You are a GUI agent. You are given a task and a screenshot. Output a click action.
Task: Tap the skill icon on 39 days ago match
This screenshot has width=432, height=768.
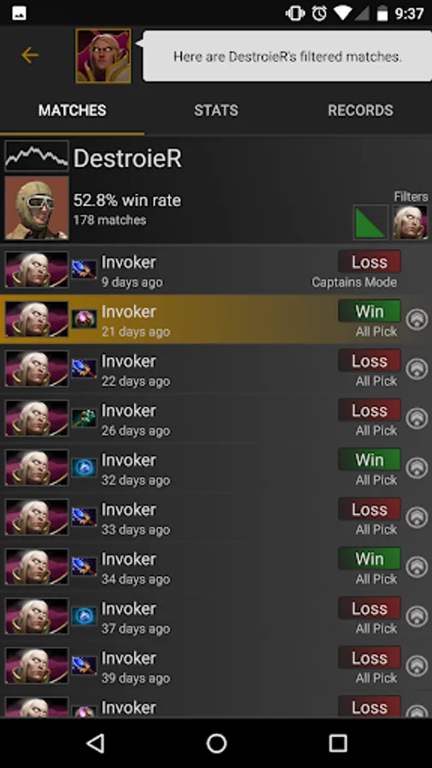click(x=85, y=665)
